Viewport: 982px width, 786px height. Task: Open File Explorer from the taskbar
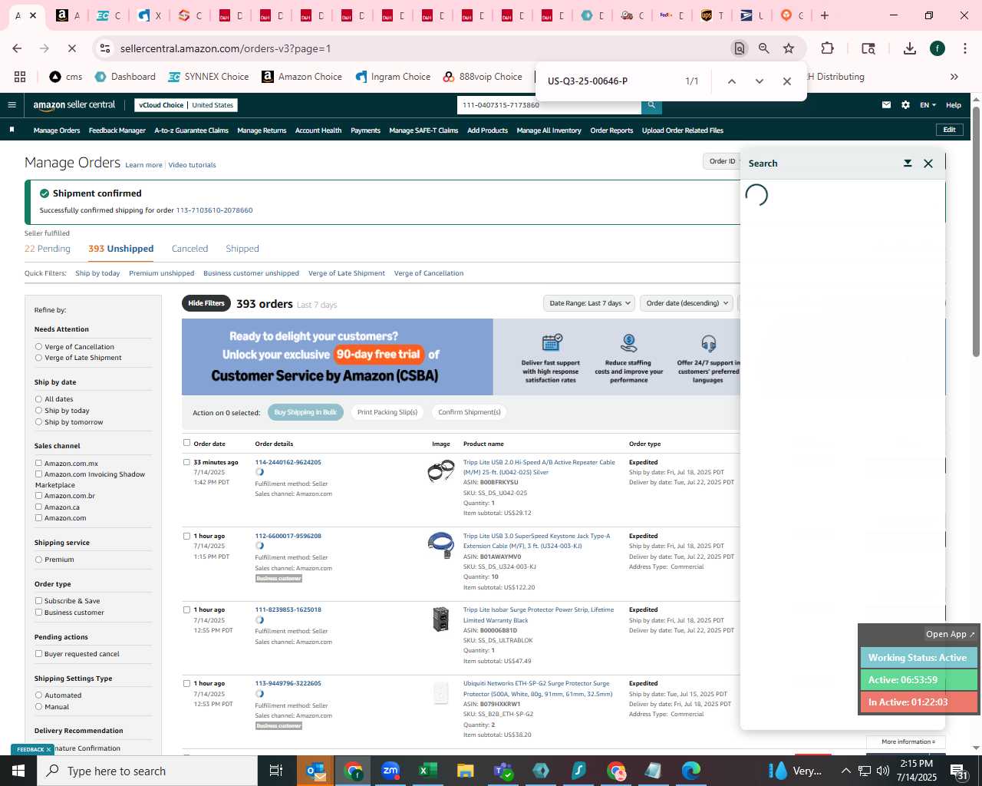(x=465, y=771)
